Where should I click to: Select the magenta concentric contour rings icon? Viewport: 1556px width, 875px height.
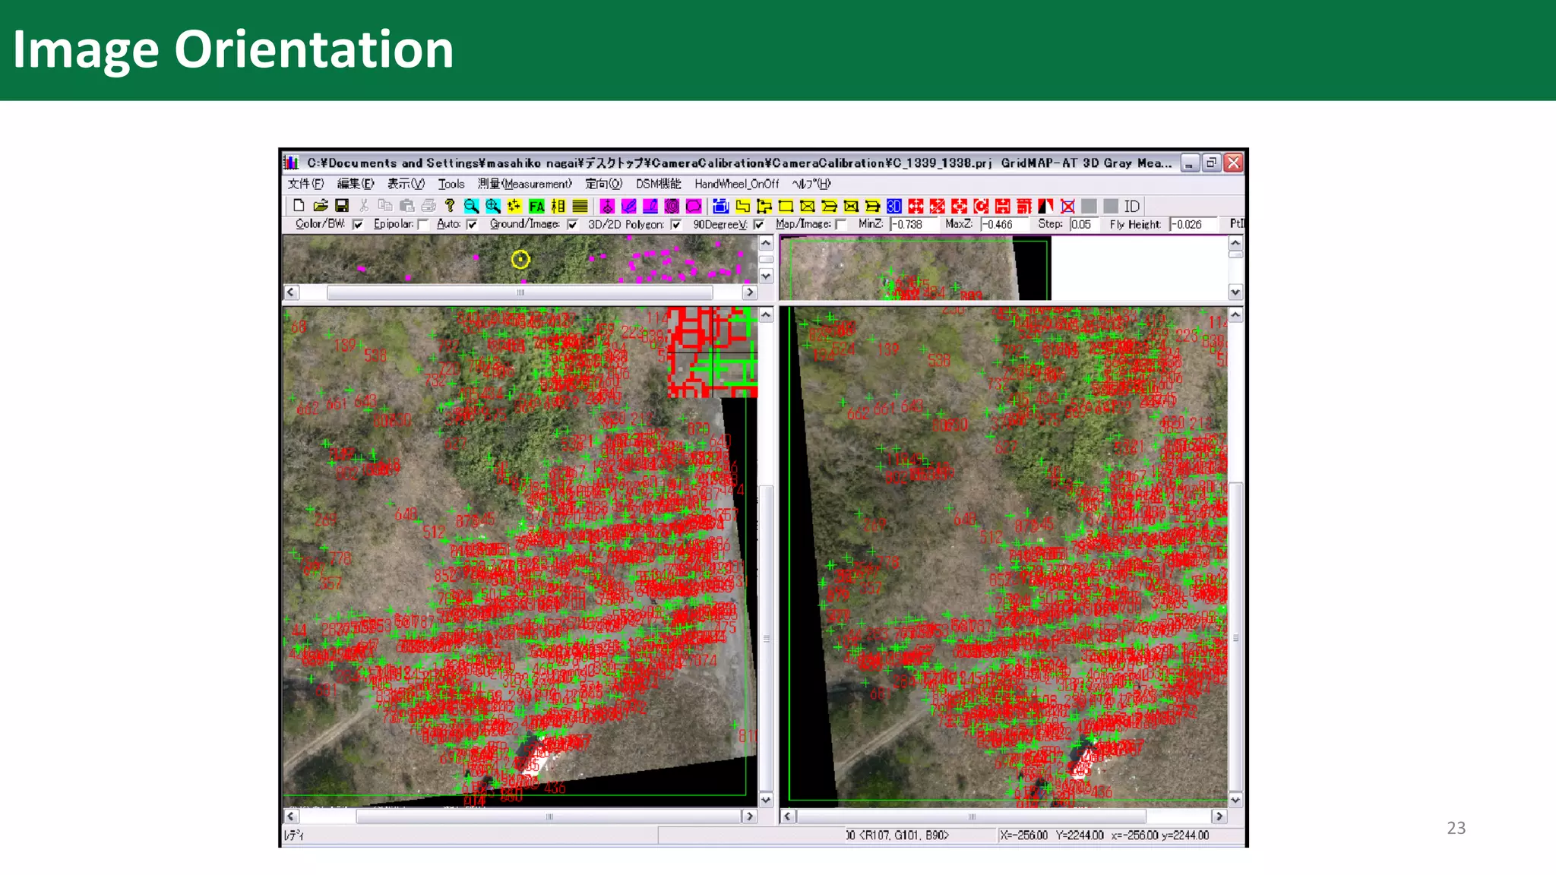click(672, 206)
